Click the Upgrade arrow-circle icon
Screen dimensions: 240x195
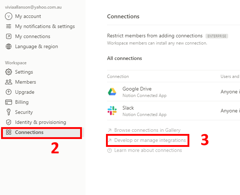tap(9, 92)
